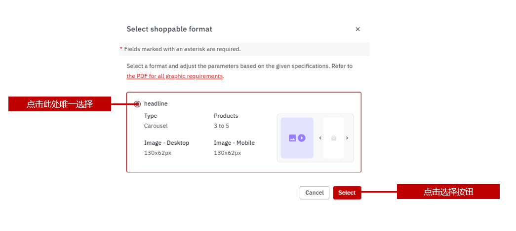The image size is (516, 231).
Task: Click the Image - Mobile size value
Action: tap(227, 153)
